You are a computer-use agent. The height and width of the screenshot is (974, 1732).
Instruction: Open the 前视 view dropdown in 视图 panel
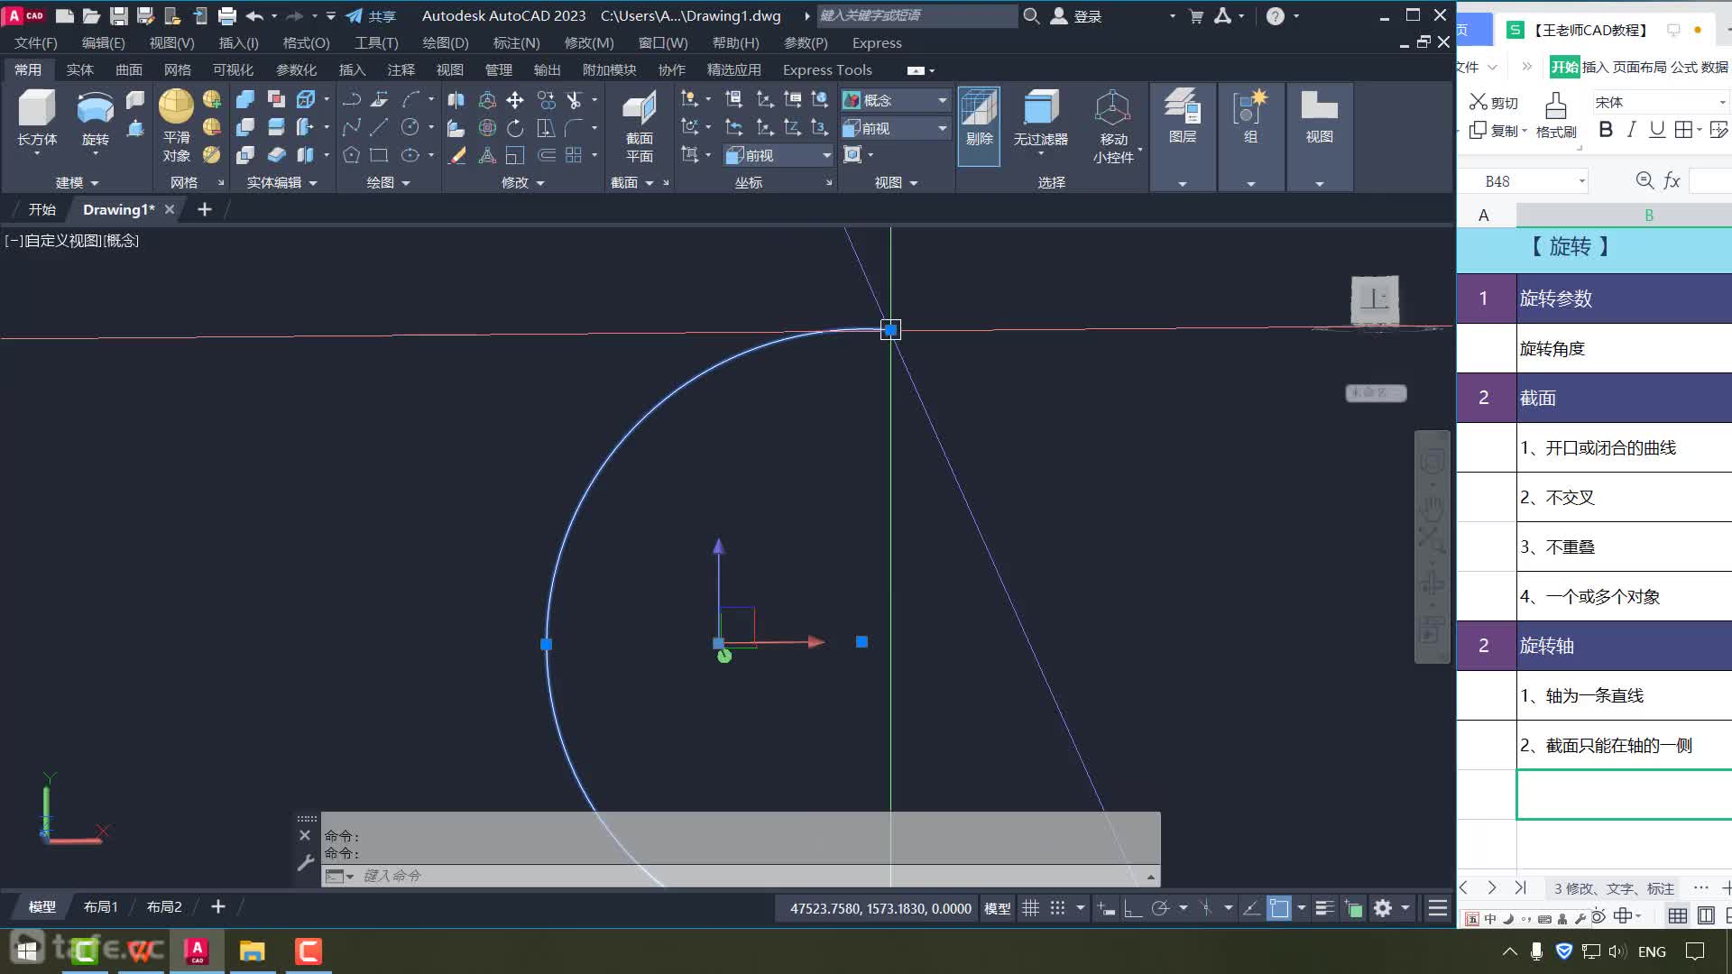tap(896, 128)
